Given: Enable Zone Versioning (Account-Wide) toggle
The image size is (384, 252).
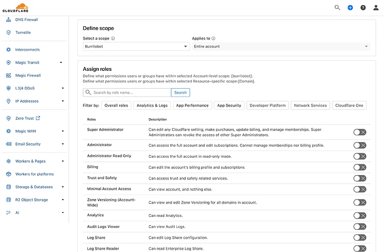Looking at the screenshot, I should 360,202.
